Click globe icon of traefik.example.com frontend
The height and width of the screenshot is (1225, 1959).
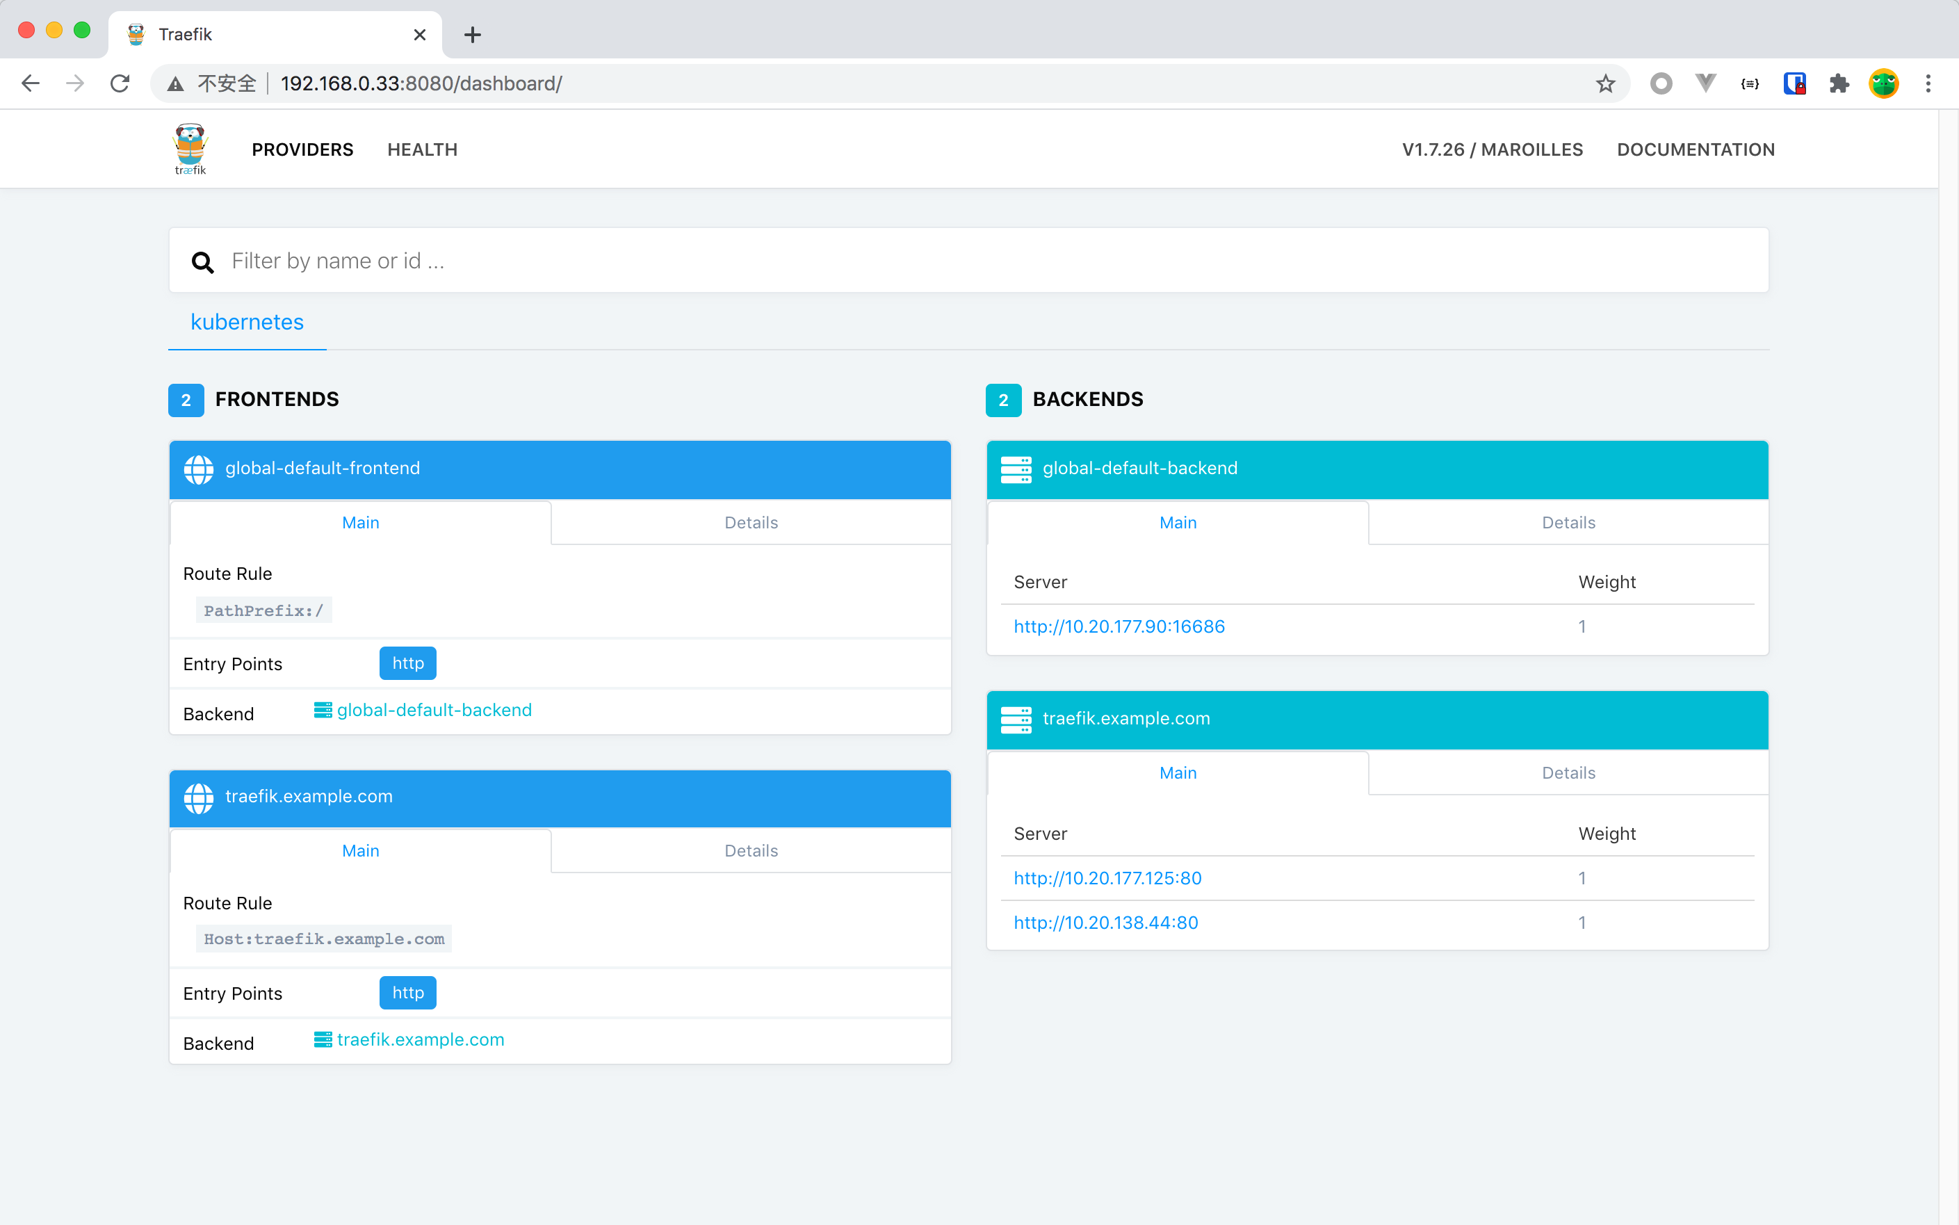tap(199, 797)
